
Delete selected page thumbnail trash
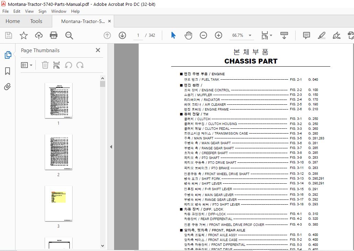click(x=45, y=65)
